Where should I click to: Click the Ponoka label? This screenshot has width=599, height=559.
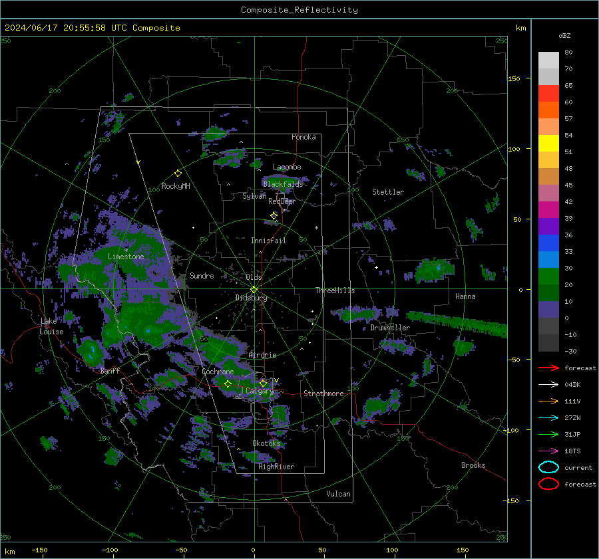[x=303, y=137]
